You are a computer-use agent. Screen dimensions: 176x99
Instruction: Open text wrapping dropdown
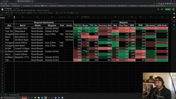click(x=62, y=13)
